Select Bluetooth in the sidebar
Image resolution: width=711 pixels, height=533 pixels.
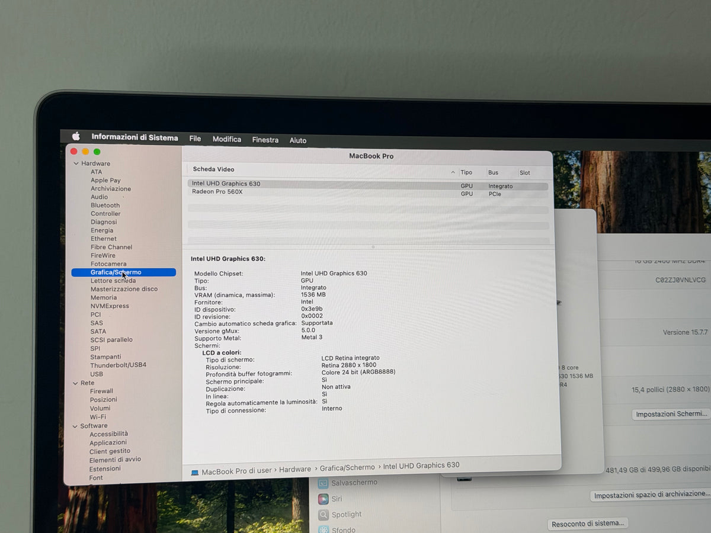(x=105, y=205)
